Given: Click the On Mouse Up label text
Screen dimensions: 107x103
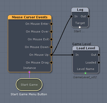Looking at the screenshot, I should (x=39, y=55).
